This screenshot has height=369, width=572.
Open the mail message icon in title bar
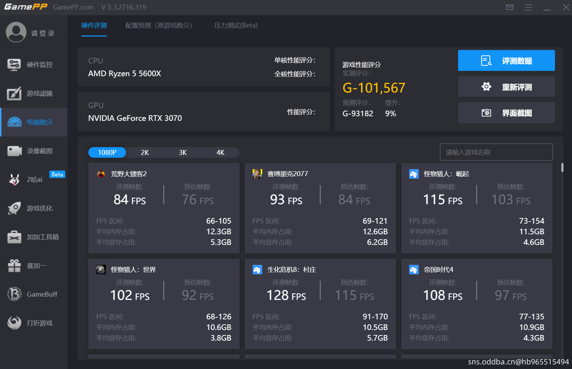(x=510, y=7)
